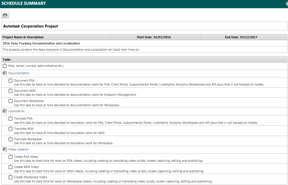Click the Localization phase folder icon

point(5,111)
